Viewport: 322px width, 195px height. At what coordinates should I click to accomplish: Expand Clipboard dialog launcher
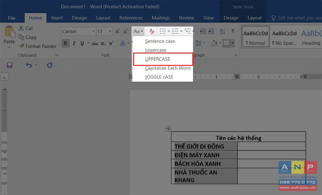(x=57, y=55)
